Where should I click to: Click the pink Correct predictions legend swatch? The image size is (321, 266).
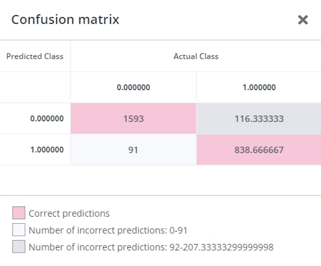19,213
